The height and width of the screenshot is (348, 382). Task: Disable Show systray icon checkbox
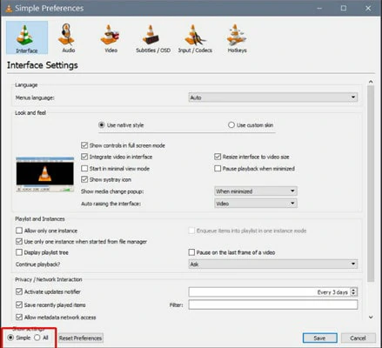pos(84,179)
